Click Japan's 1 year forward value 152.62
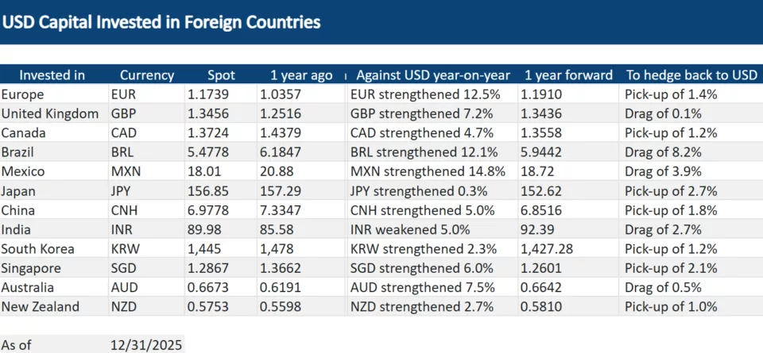Screen dimensions: 763x353 pos(545,191)
